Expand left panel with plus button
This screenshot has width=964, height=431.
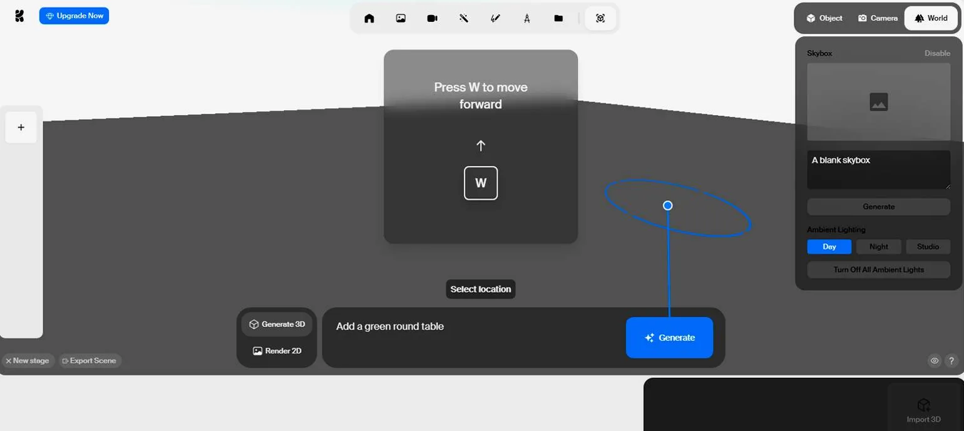21,128
